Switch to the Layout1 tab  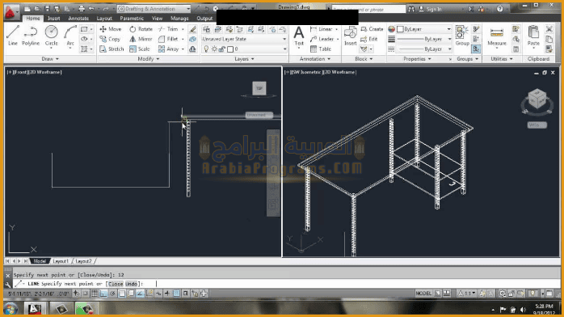click(x=61, y=261)
